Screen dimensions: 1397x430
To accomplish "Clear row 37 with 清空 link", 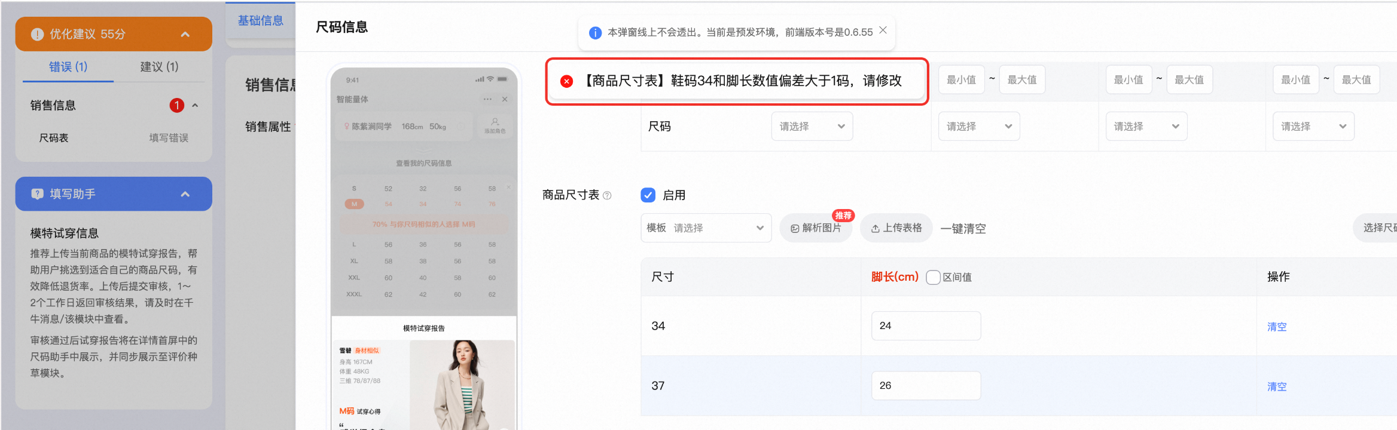I will click(x=1277, y=386).
